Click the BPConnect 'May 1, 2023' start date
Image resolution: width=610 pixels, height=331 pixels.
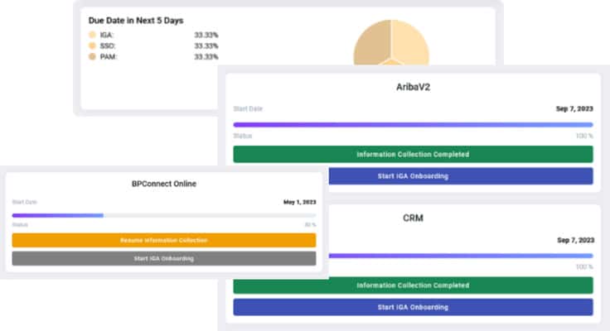coord(298,201)
